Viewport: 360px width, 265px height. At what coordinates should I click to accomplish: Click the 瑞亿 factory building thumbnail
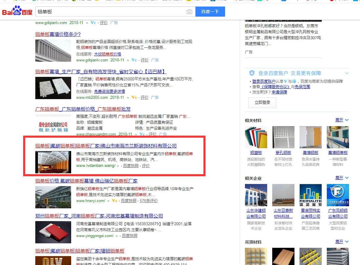53,197
